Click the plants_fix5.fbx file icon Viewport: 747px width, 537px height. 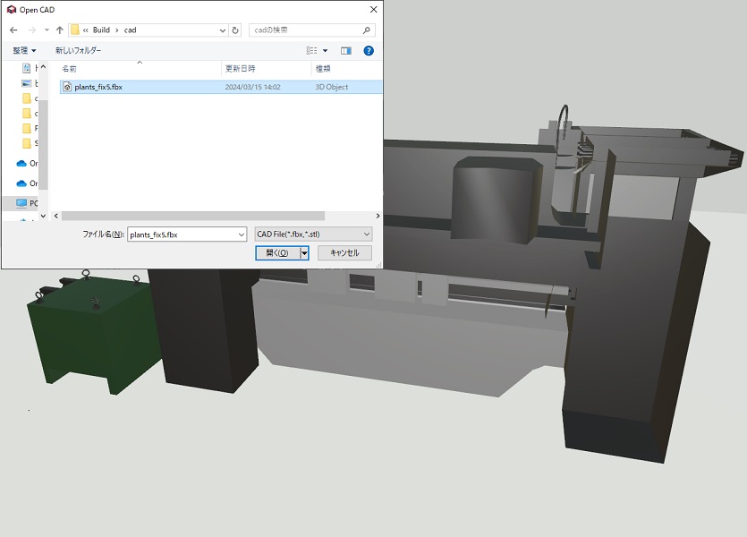click(x=66, y=87)
